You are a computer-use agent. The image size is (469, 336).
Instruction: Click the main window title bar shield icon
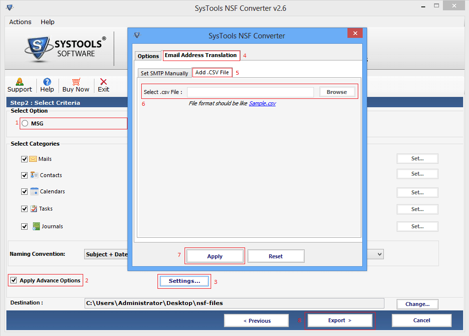[x=9, y=7]
